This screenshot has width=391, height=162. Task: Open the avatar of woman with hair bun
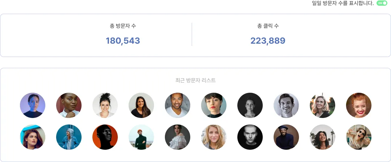click(x=105, y=105)
